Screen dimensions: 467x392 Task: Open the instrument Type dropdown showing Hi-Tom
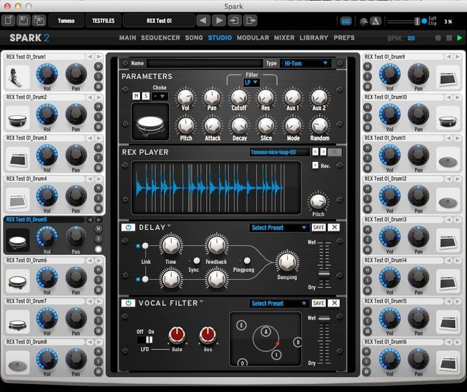coord(306,63)
